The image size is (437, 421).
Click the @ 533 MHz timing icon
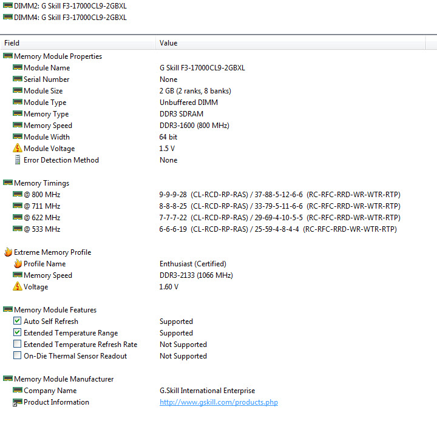[18, 229]
